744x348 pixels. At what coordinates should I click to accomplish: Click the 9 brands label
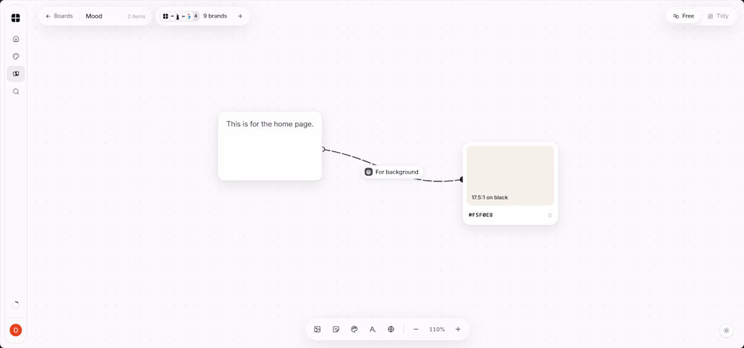click(x=215, y=16)
